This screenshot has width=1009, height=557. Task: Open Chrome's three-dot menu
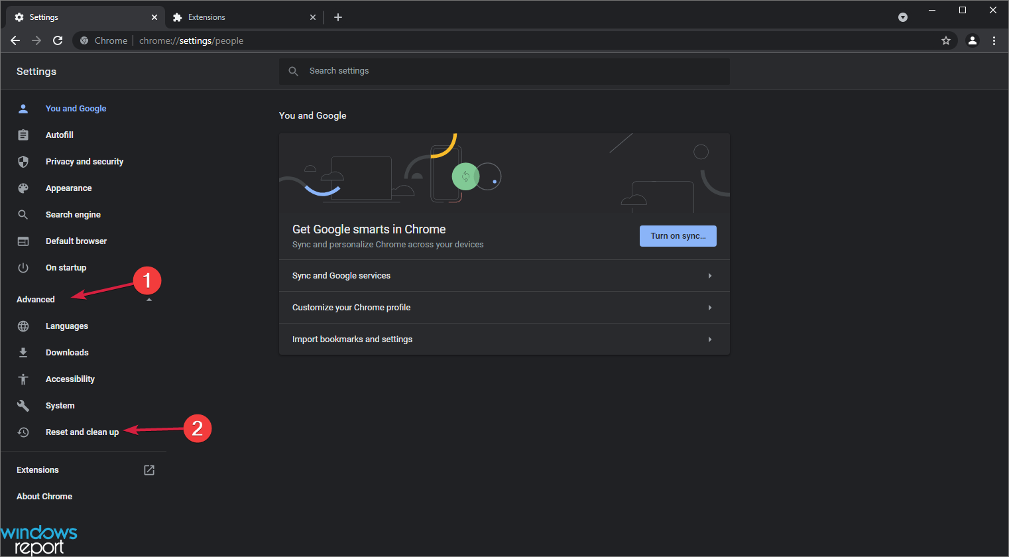[994, 40]
